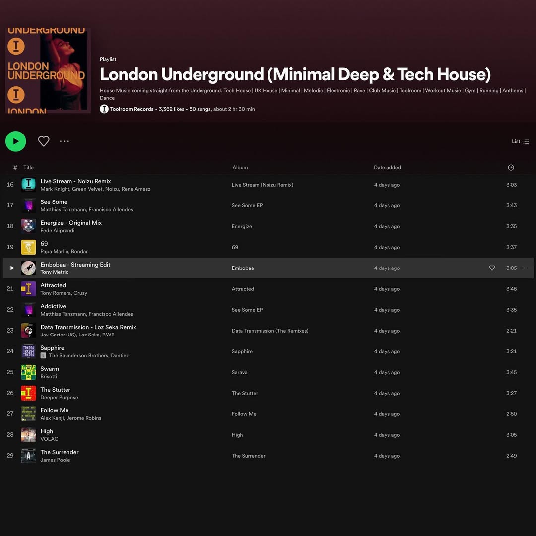
Task: Sort tracks by the Album column header
Action: click(240, 168)
